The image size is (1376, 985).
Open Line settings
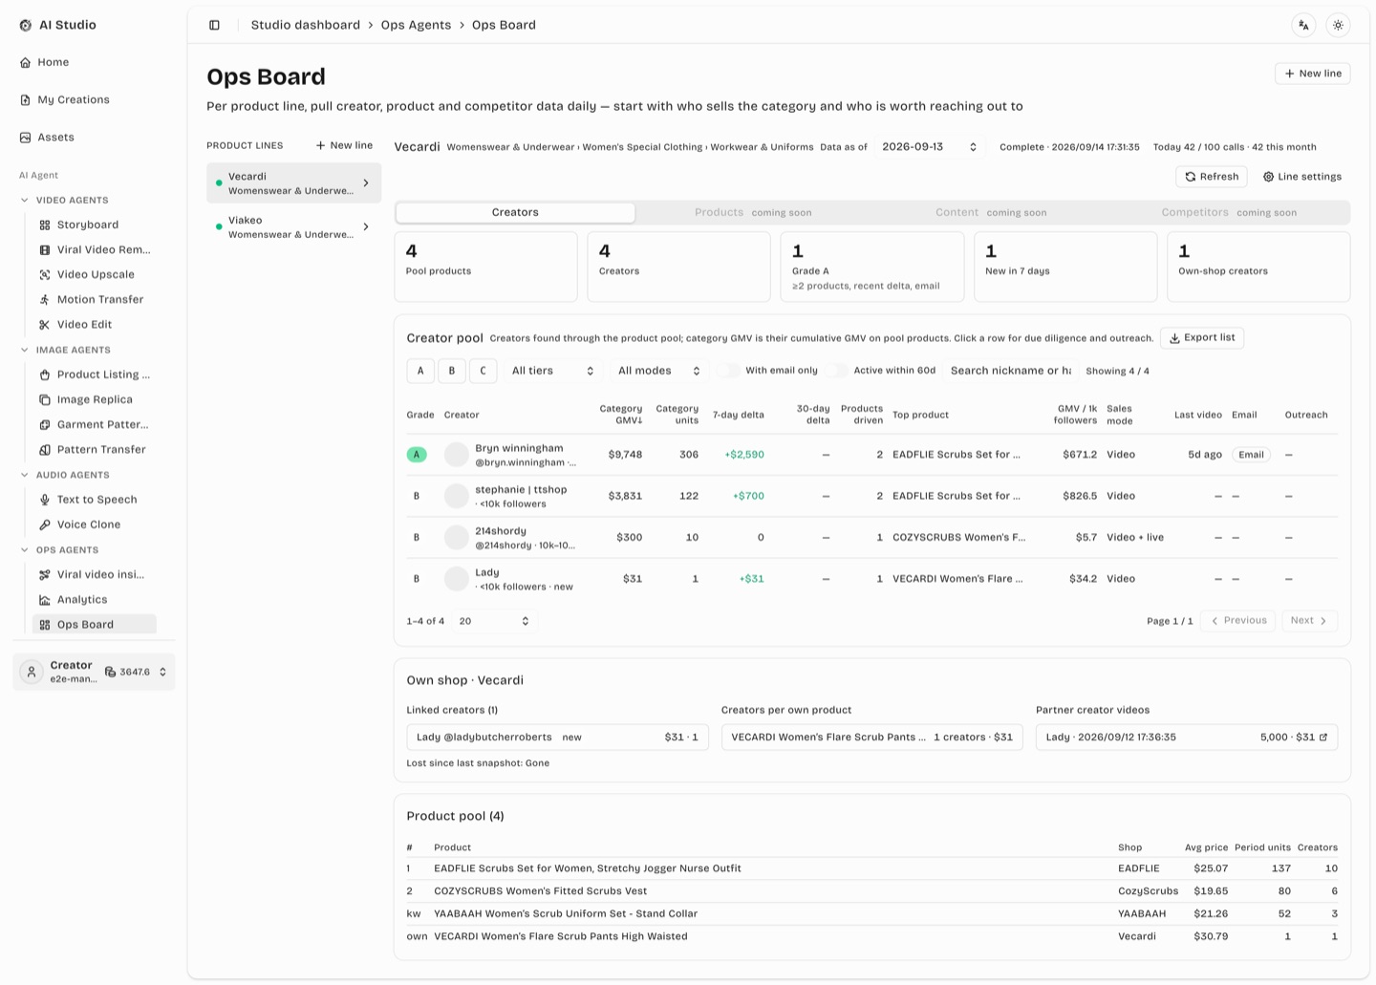pos(1302,177)
